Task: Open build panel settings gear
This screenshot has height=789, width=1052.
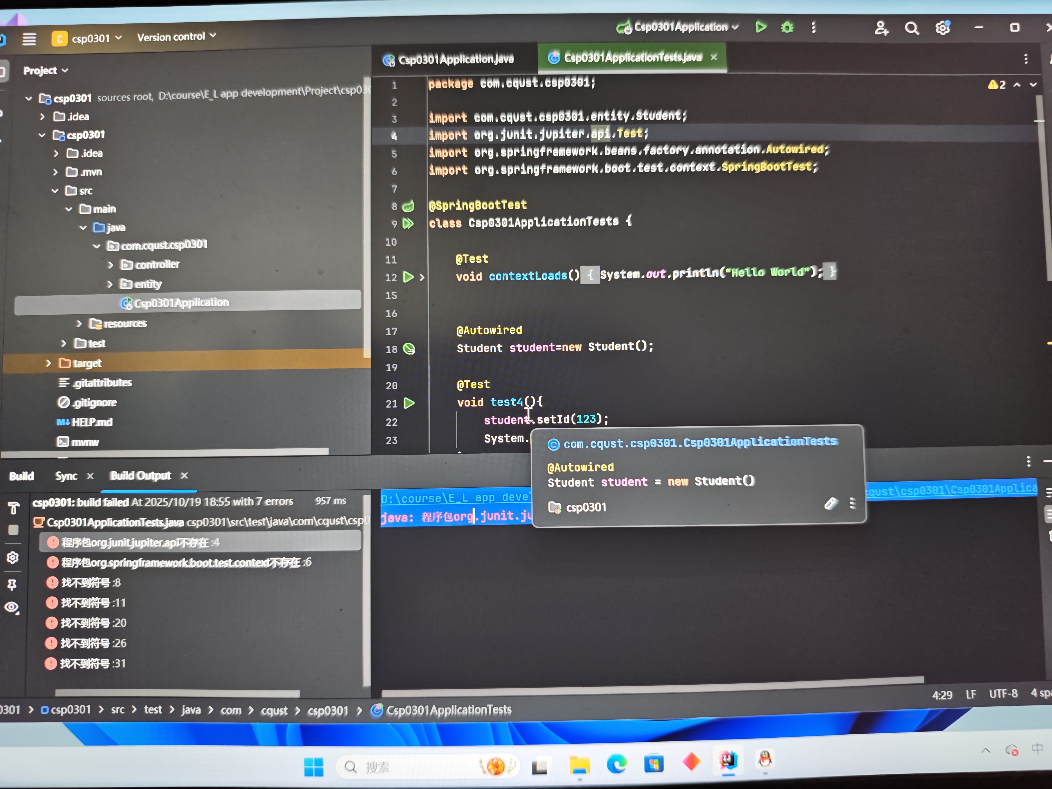Action: 13,557
